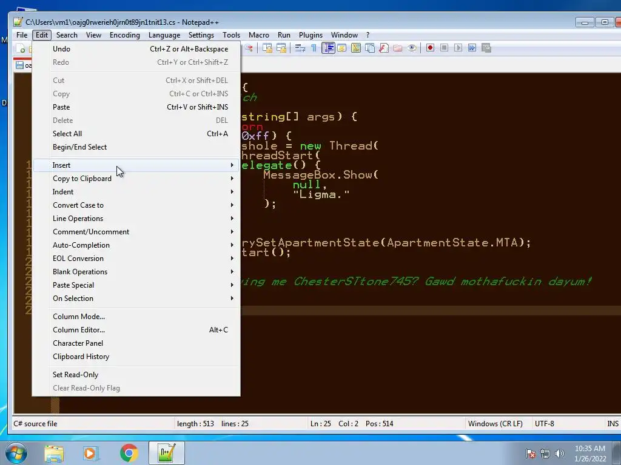621x465 pixels.
Task: Click the macro Playback icon
Action: [458, 48]
